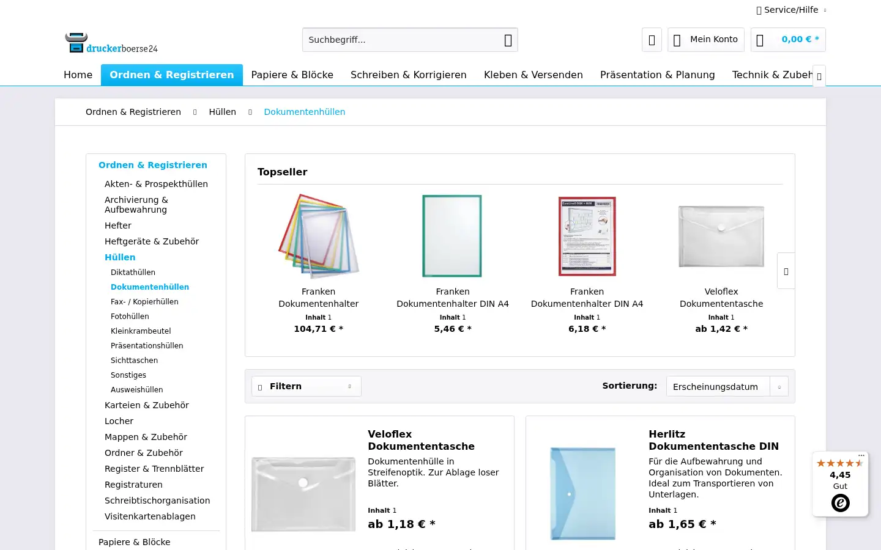Click green-framed Franken Dokumentenhalter image

click(x=453, y=237)
